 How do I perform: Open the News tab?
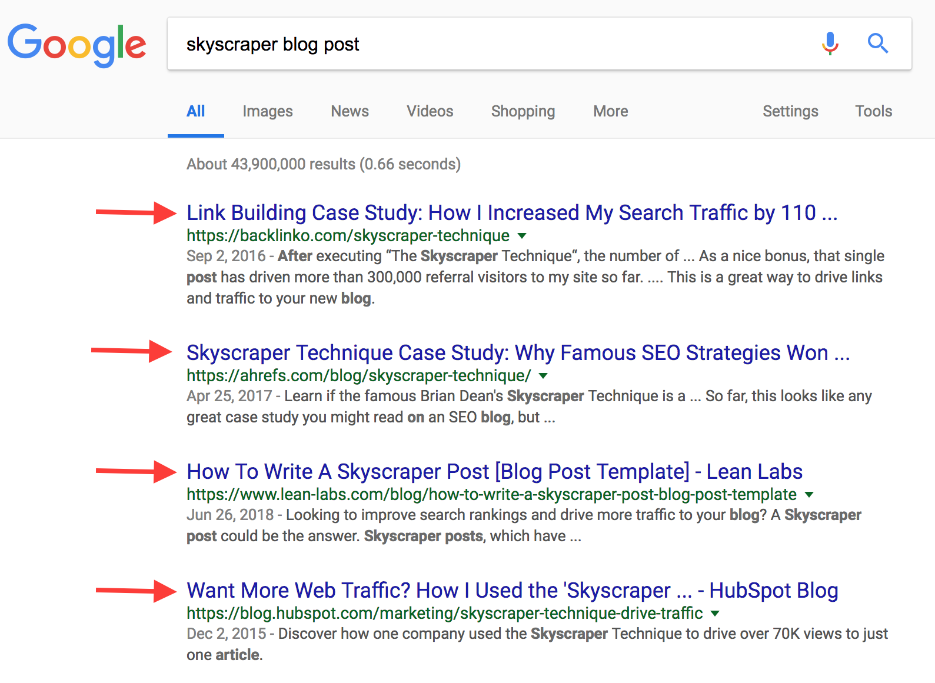[350, 111]
